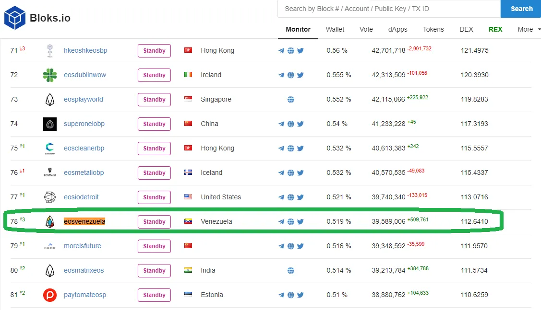
Task: Click the eosdublinwow clover logo
Action: [50, 75]
